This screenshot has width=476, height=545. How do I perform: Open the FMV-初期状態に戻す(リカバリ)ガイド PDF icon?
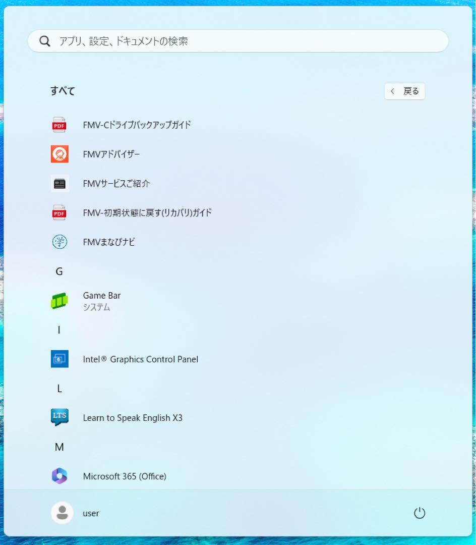tap(59, 213)
